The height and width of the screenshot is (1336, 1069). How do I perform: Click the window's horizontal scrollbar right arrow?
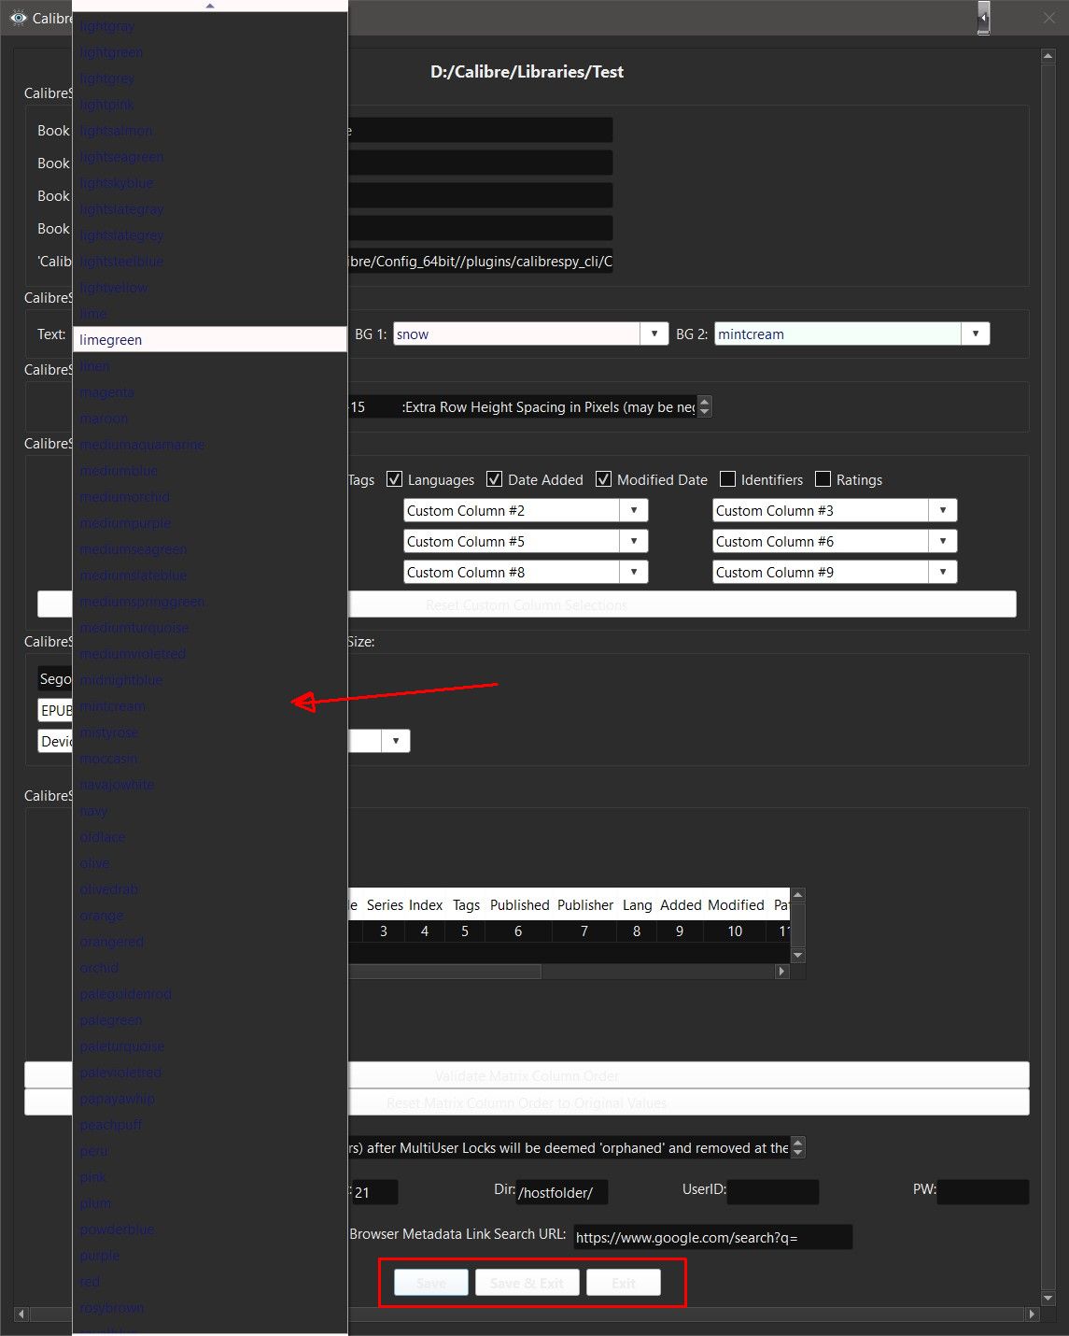click(x=1032, y=1314)
